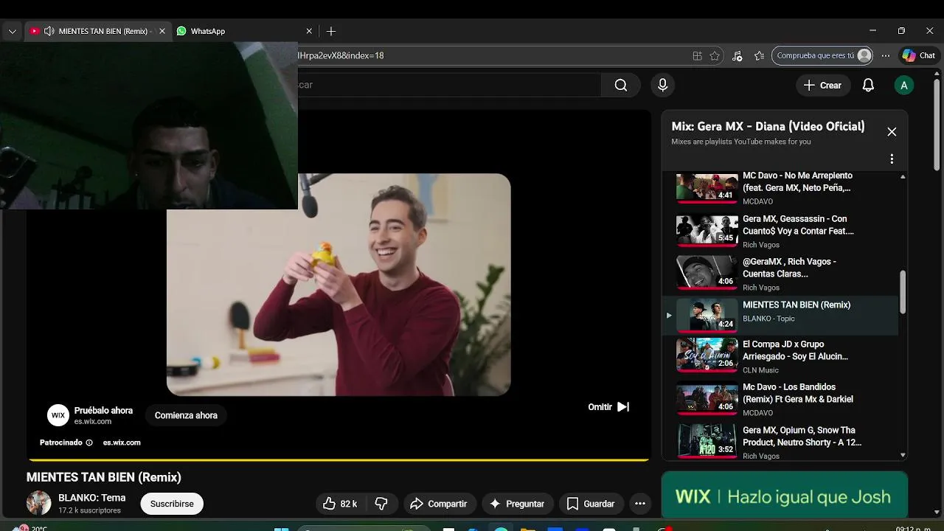Screen dimensions: 944x531
Task: Play MC Davo - No Me Arrepiento from playlist
Action: coord(782,187)
